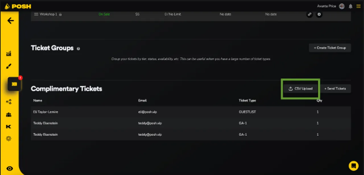This screenshot has width=364, height=175.
Task: Open the hamburger menu at top right
Action: pos(359,6)
